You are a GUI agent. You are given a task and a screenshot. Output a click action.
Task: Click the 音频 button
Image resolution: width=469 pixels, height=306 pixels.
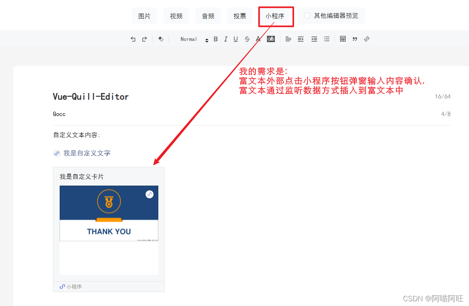208,16
